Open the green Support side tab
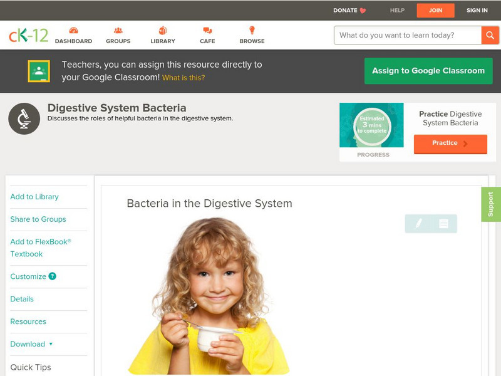This screenshot has width=501, height=376. (x=491, y=204)
